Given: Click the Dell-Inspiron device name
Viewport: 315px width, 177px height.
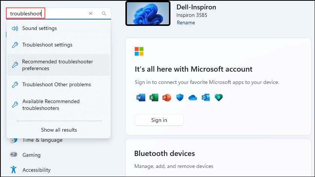Looking at the screenshot, I should (x=196, y=7).
